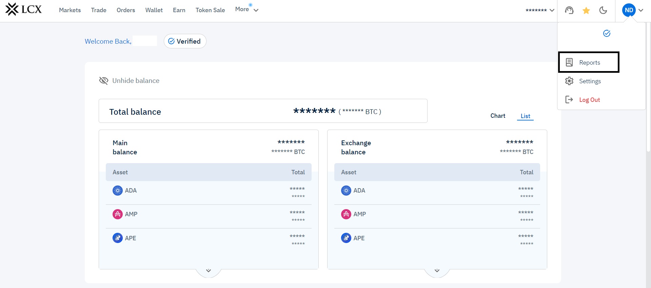Click the gold star favorites icon

point(586,10)
